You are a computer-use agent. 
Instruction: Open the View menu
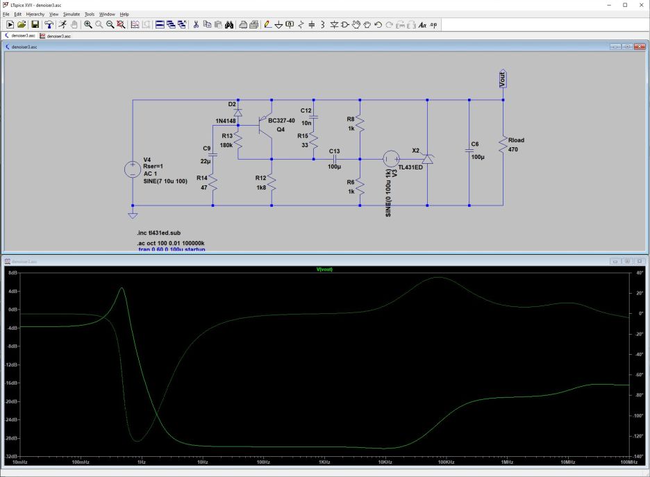[x=54, y=14]
